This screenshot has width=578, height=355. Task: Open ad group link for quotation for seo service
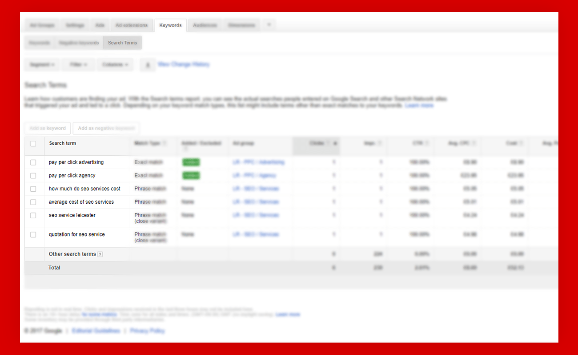256,234
